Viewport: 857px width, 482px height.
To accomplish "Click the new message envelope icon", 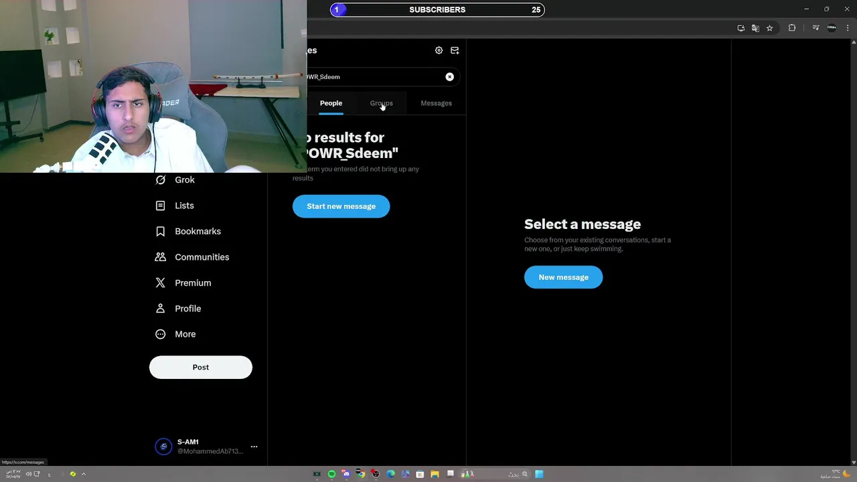I will pos(455,50).
